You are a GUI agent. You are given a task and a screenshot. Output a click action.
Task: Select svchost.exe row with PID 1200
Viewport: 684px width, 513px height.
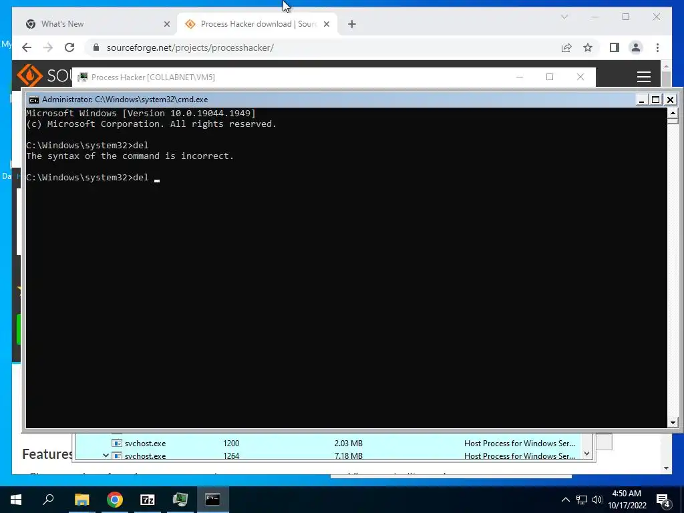click(x=329, y=444)
